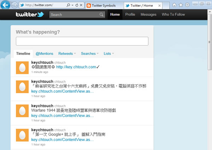Viewport: 212px width, 150px height.
Task: Open the browser home icon
Action: click(174, 5)
